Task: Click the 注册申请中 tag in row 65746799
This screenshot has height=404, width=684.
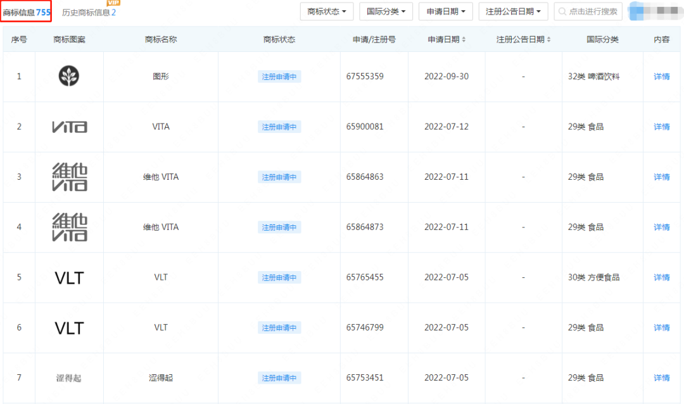Action: pos(279,327)
